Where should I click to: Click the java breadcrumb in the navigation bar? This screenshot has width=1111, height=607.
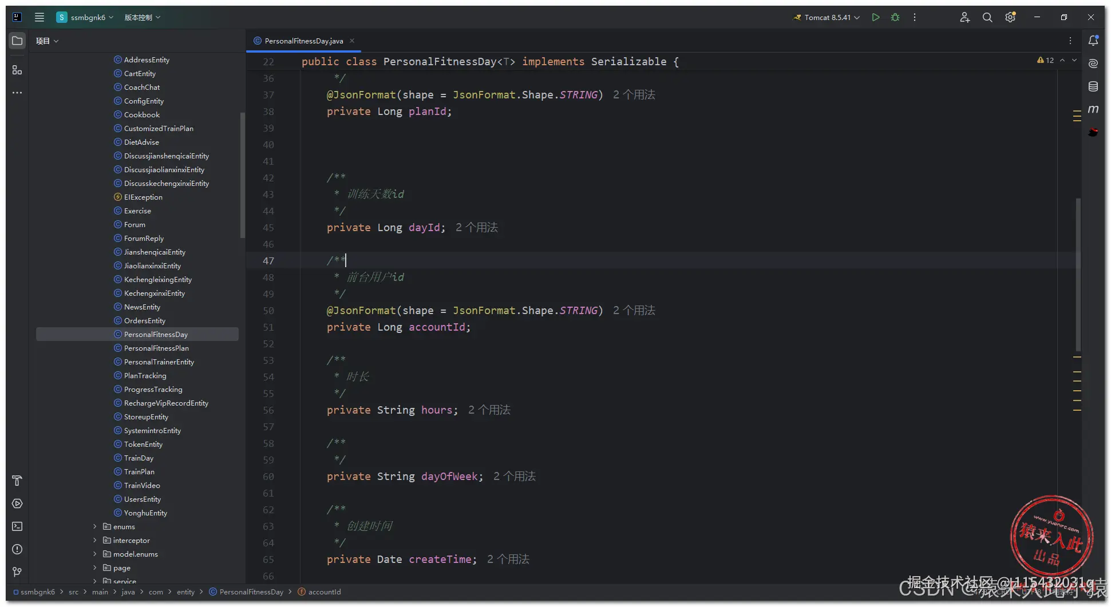pos(128,592)
